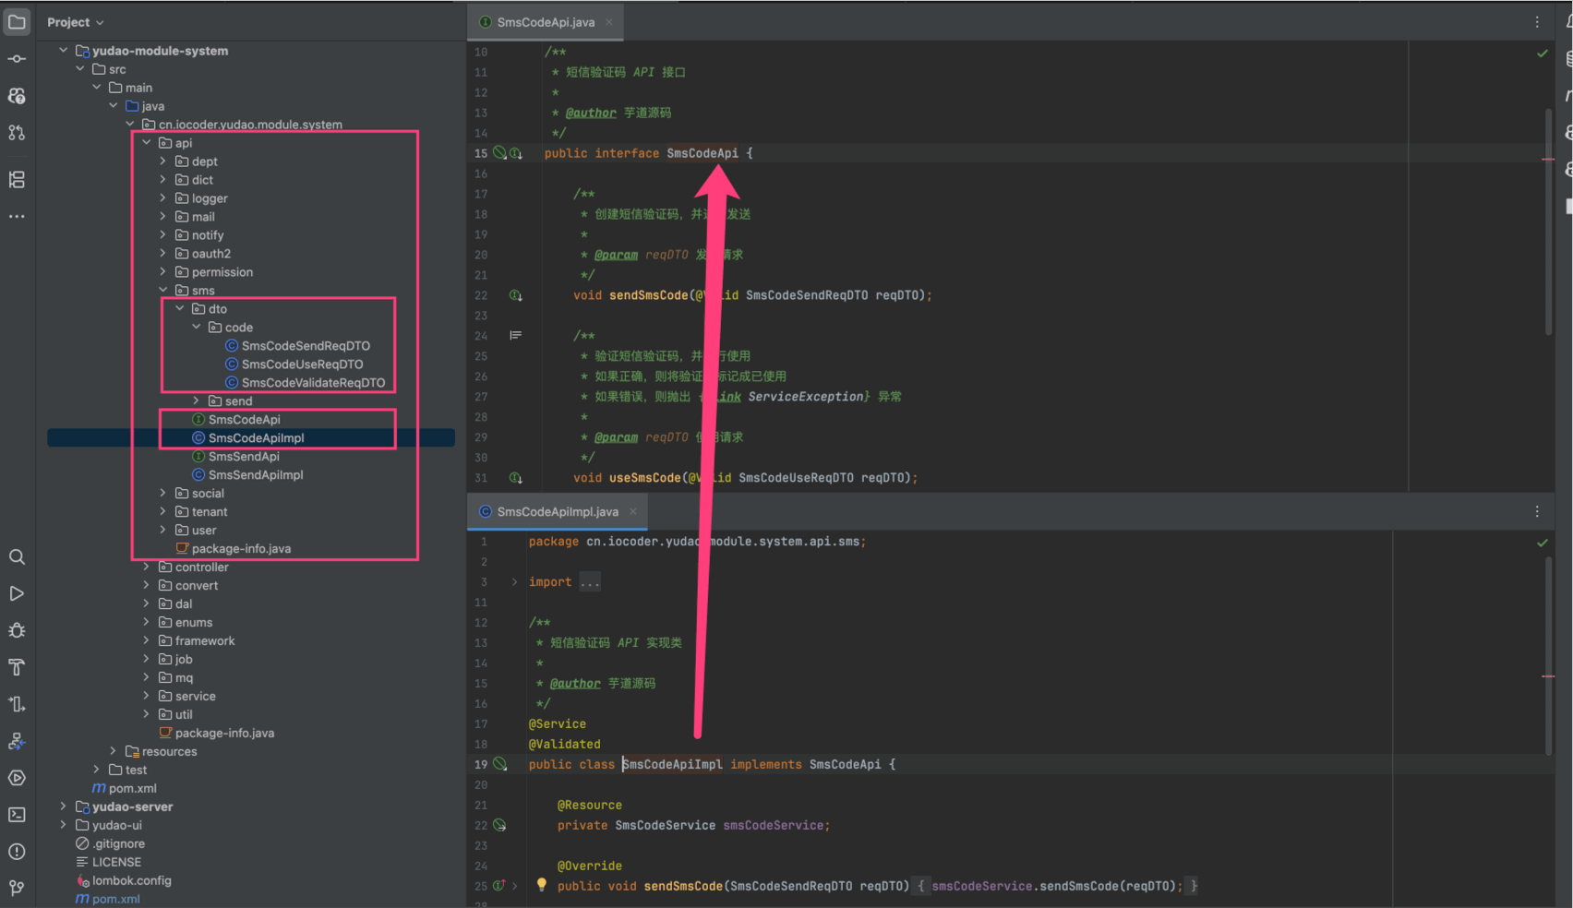This screenshot has width=1573, height=908.
Task: Unfold the collapsed import block on line 3
Action: point(514,582)
